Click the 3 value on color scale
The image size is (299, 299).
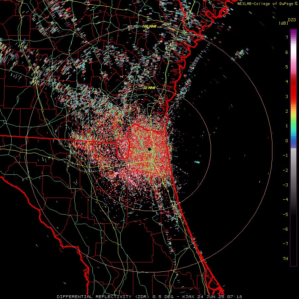pyautogui.click(x=287, y=96)
